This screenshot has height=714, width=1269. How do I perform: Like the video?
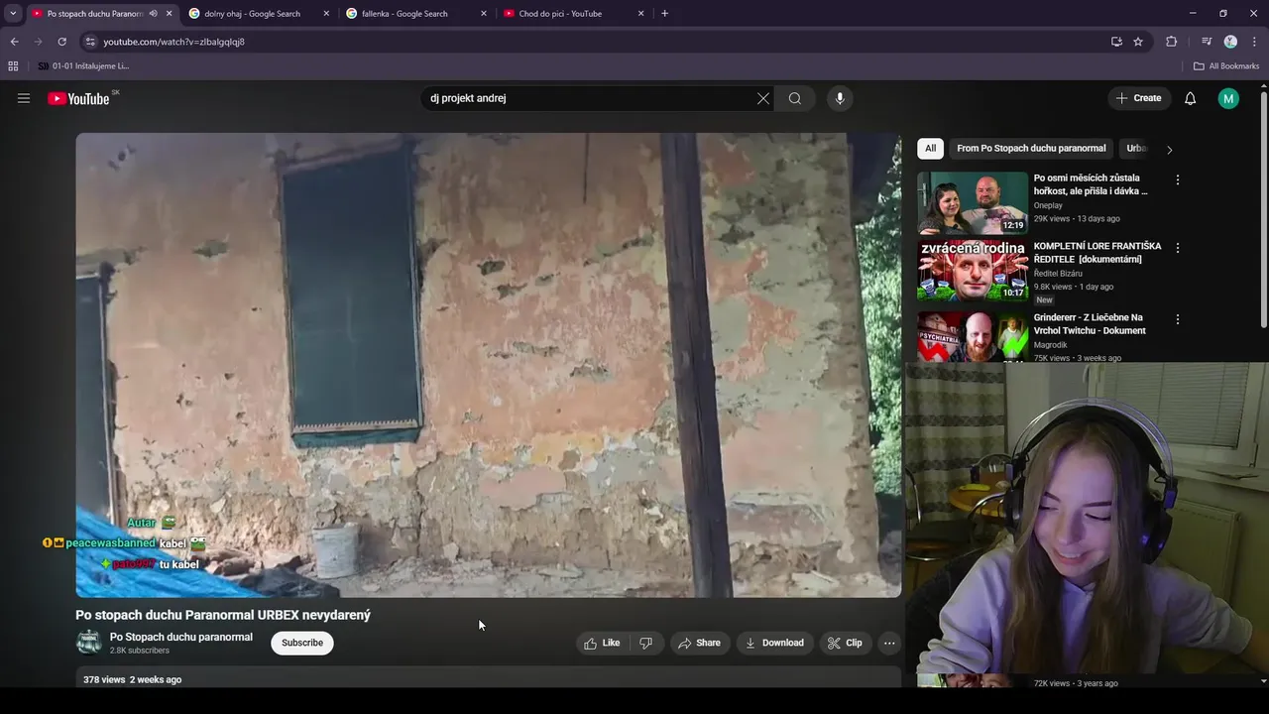[602, 643]
